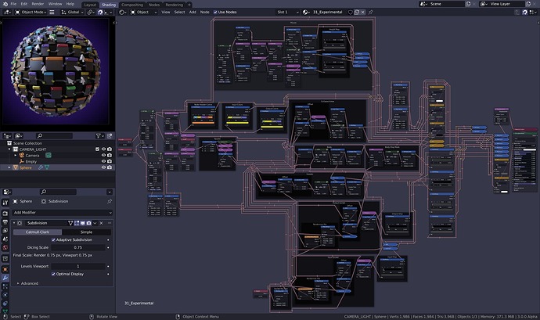Open the Blender logo app menu
The width and height of the screenshot is (540, 320).
pos(5,4)
